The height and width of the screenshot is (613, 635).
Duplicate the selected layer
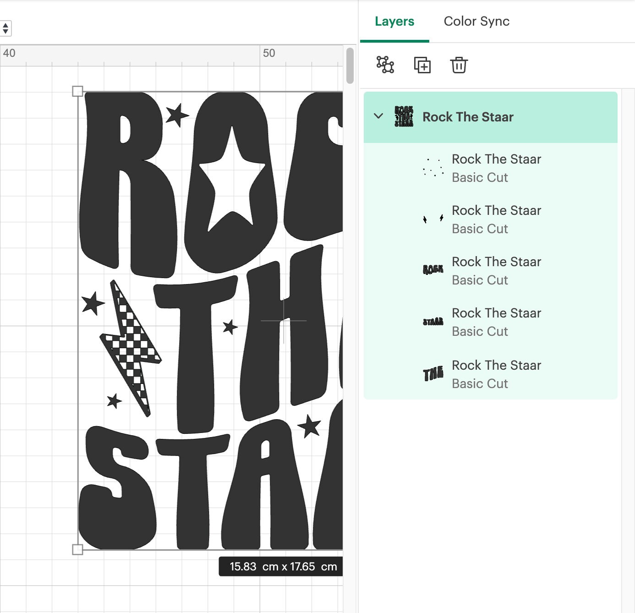[x=422, y=66]
